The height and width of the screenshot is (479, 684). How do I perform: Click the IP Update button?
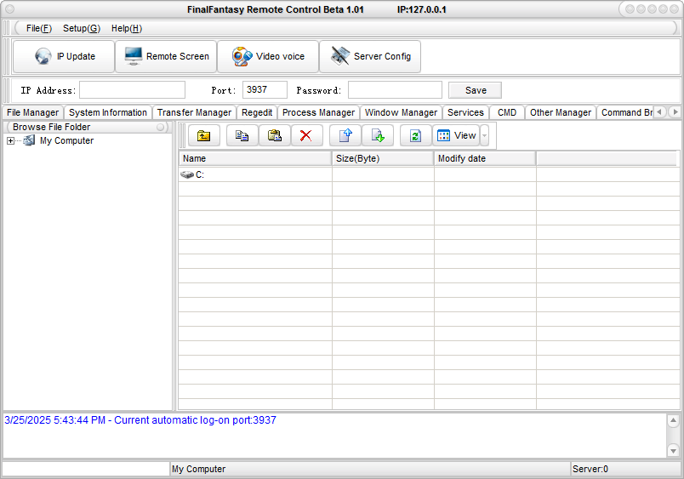point(64,57)
